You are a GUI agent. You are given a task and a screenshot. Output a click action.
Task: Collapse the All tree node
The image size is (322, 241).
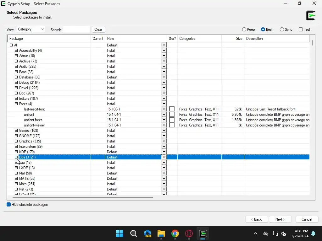point(11,45)
